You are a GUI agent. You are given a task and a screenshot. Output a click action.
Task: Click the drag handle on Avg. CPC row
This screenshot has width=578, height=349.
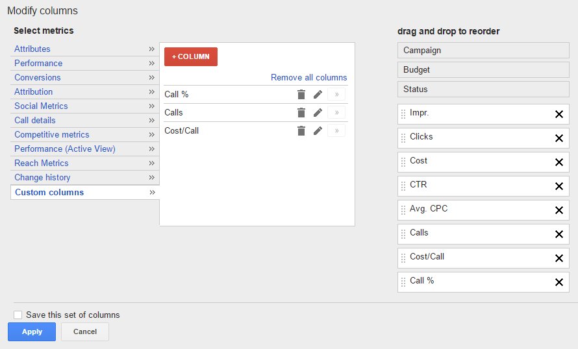pos(403,210)
